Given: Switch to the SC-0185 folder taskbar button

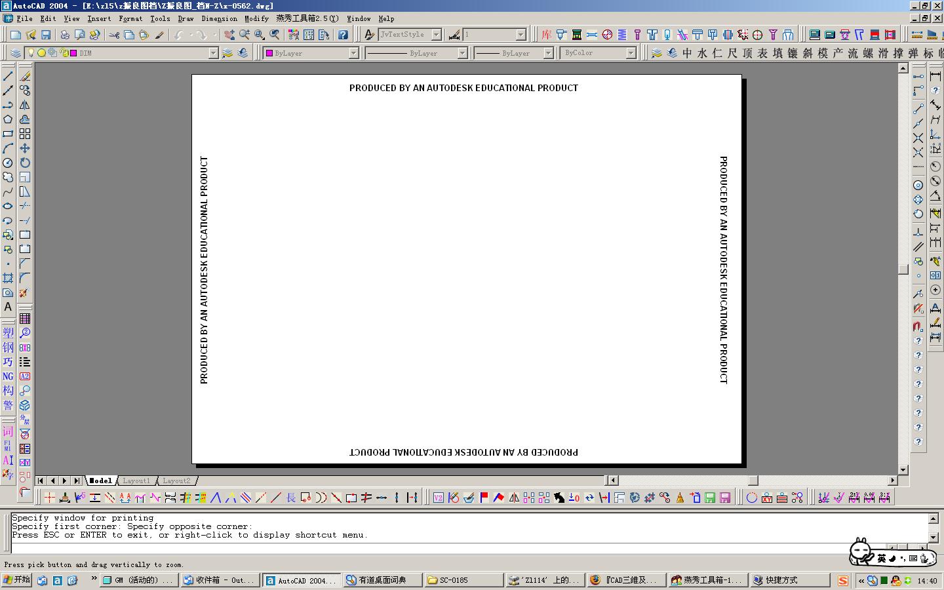Looking at the screenshot, I should 463,580.
